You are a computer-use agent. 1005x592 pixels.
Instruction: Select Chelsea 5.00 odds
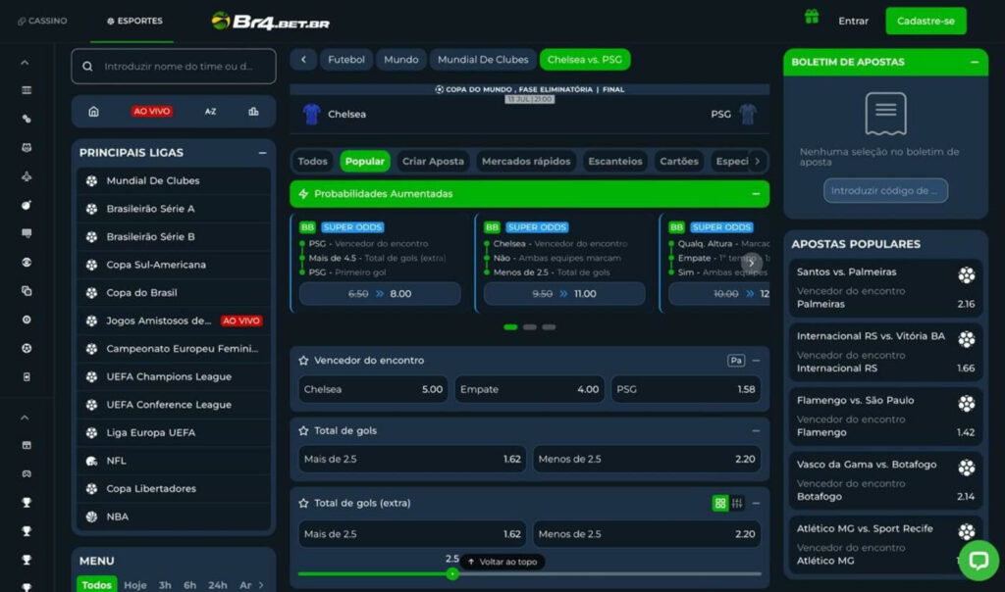pos(373,389)
